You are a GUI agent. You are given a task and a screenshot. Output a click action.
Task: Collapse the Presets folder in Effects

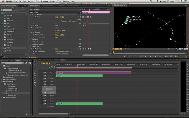[2, 66]
